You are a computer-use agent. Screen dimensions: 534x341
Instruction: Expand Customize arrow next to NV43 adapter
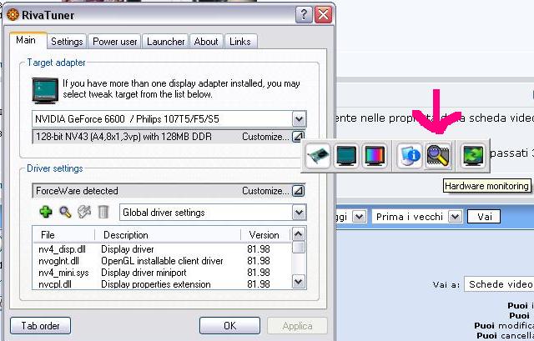coord(299,137)
